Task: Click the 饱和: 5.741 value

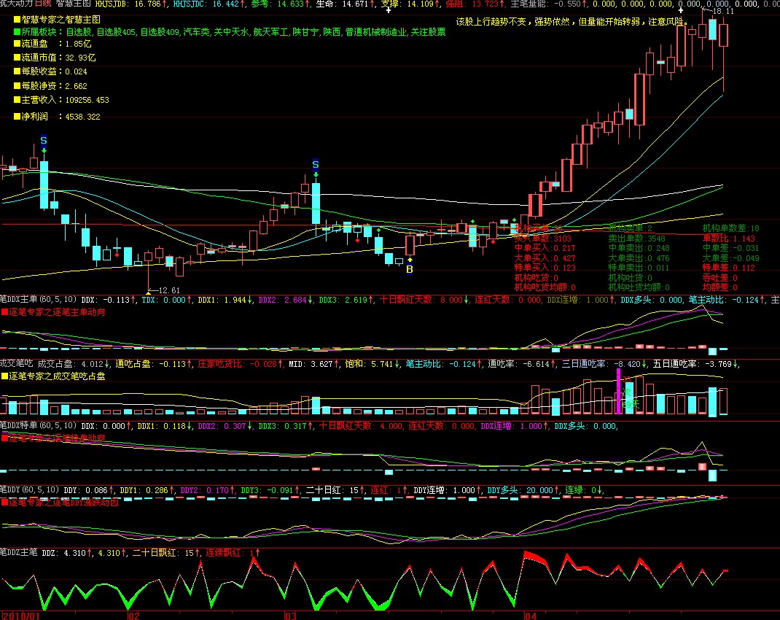Action: coord(373,364)
